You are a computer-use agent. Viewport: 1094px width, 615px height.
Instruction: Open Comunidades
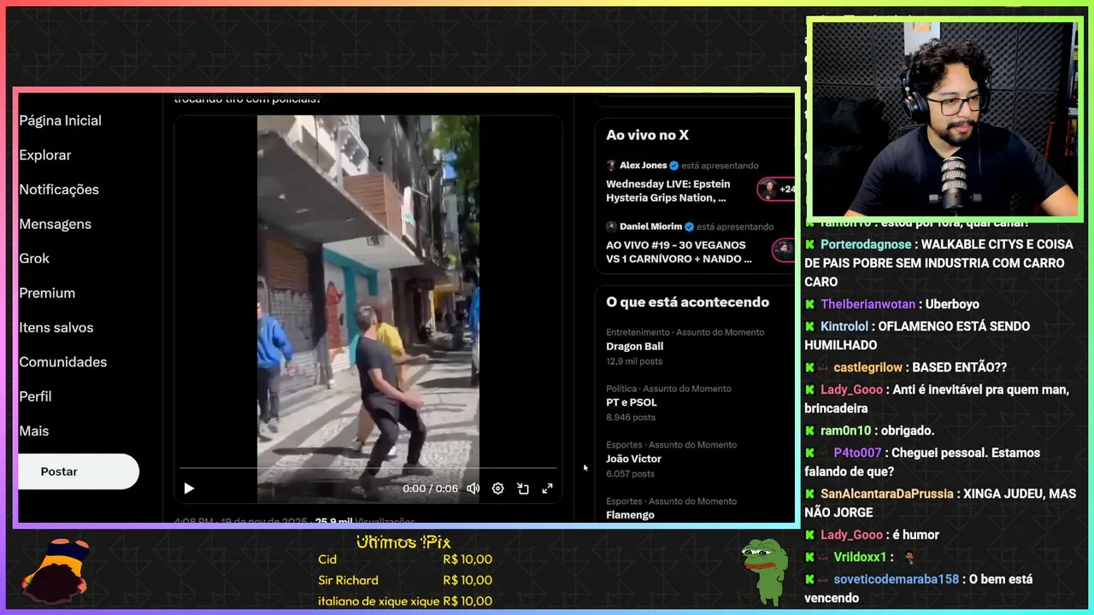(x=63, y=362)
